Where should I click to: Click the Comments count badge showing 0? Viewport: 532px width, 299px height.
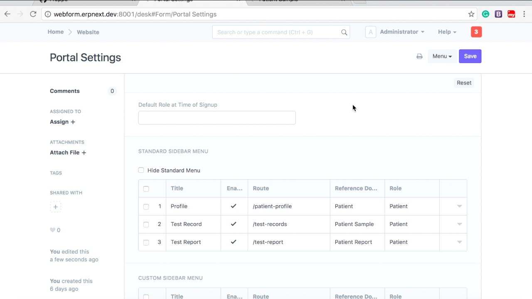pos(112,91)
